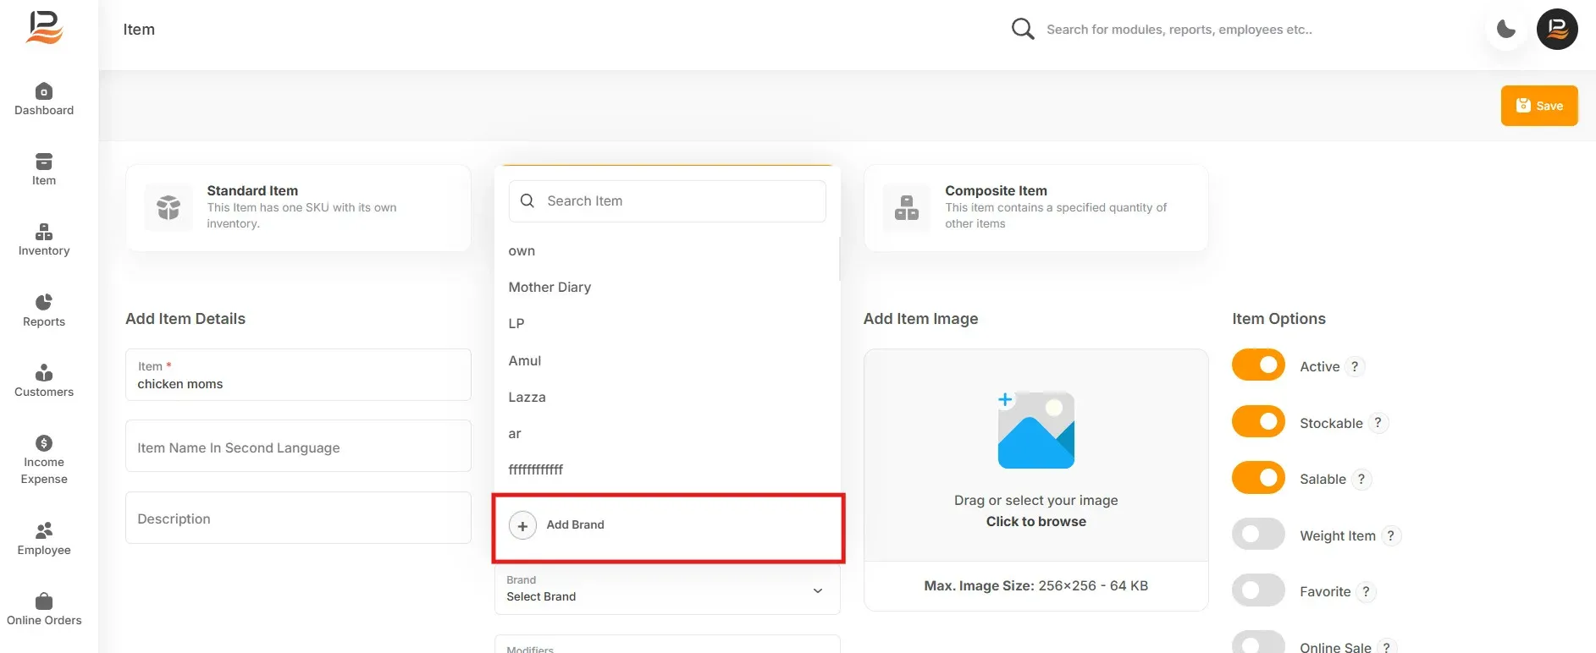Turn off the Stockable switch
This screenshot has height=653, width=1596.
point(1258,421)
